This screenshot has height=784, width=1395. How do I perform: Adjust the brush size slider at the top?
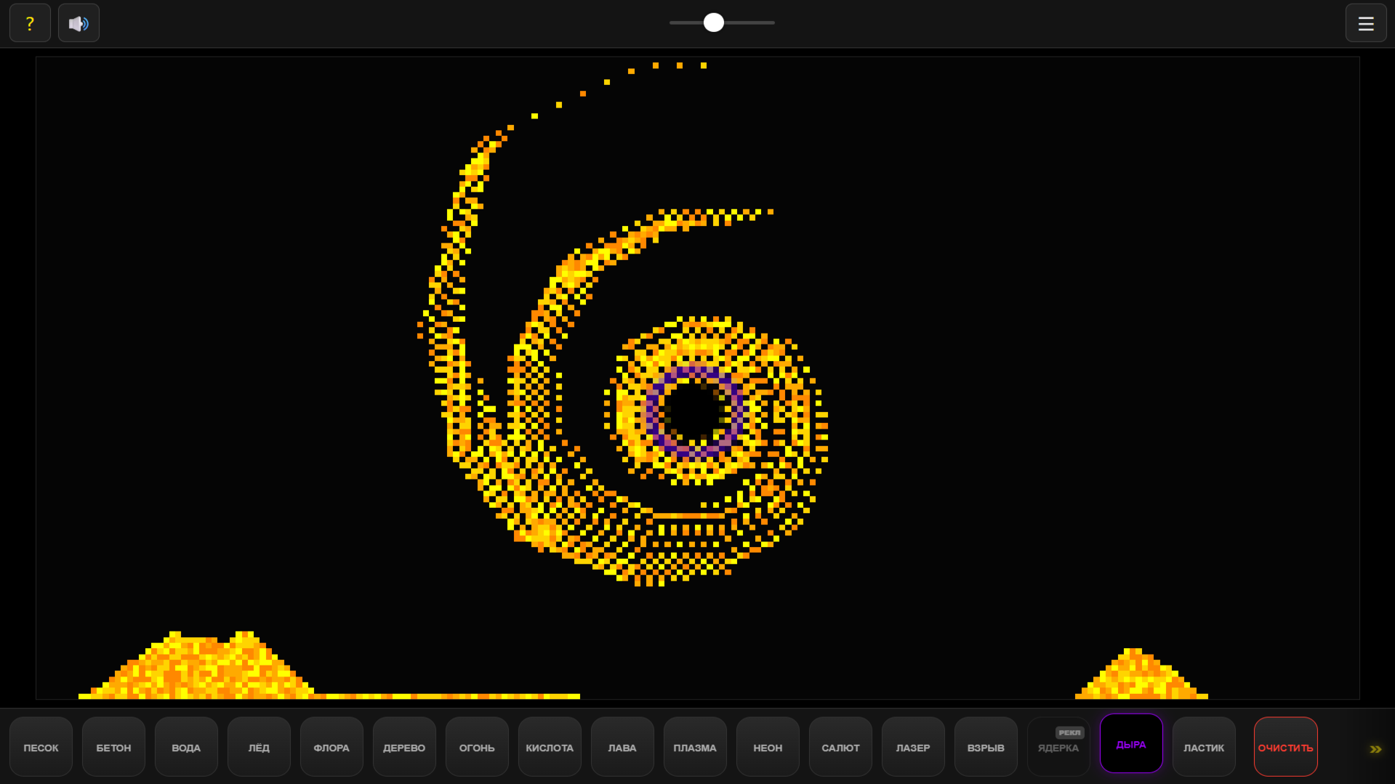pyautogui.click(x=712, y=23)
